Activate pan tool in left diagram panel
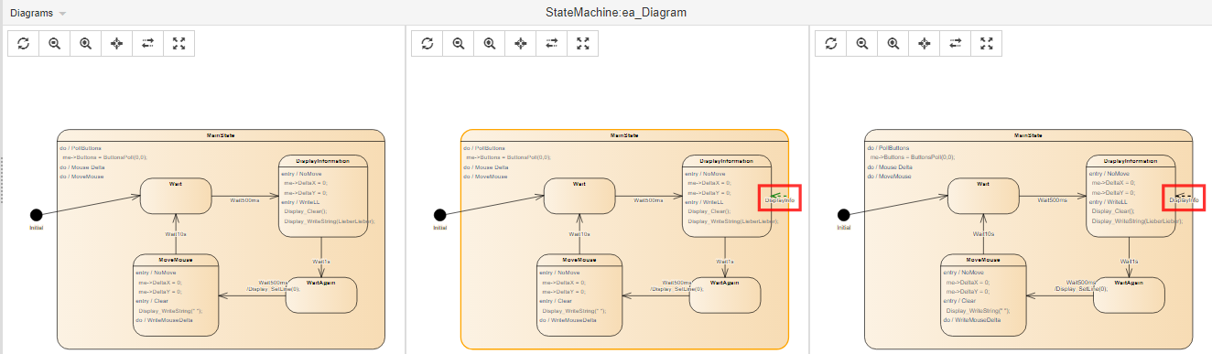This screenshot has height=354, width=1212. pos(117,43)
